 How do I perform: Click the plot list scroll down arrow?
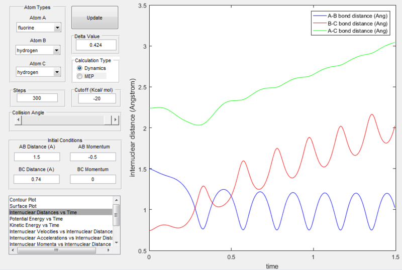(x=117, y=242)
